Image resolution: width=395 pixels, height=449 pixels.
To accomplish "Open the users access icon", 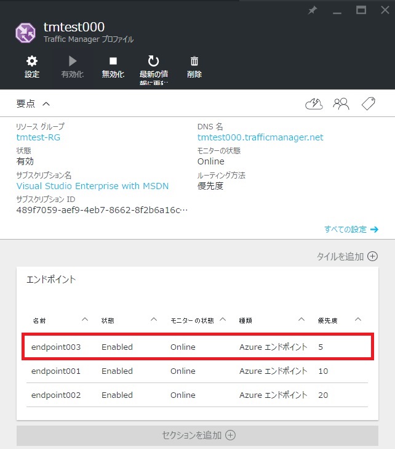I will pyautogui.click(x=341, y=103).
